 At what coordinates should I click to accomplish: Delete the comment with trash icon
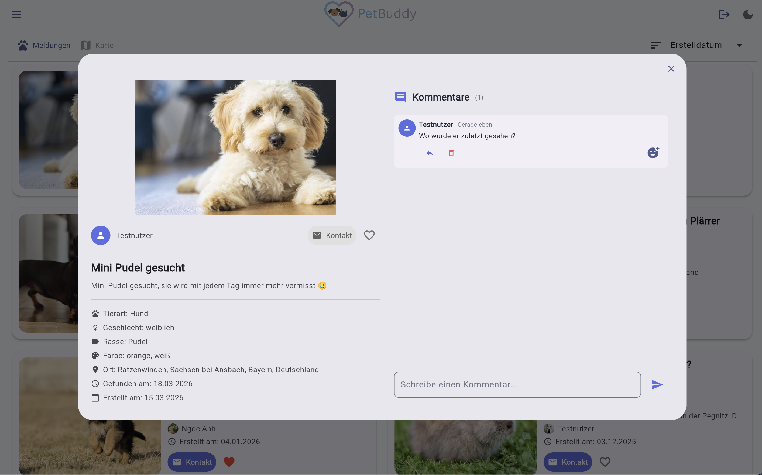coord(451,153)
